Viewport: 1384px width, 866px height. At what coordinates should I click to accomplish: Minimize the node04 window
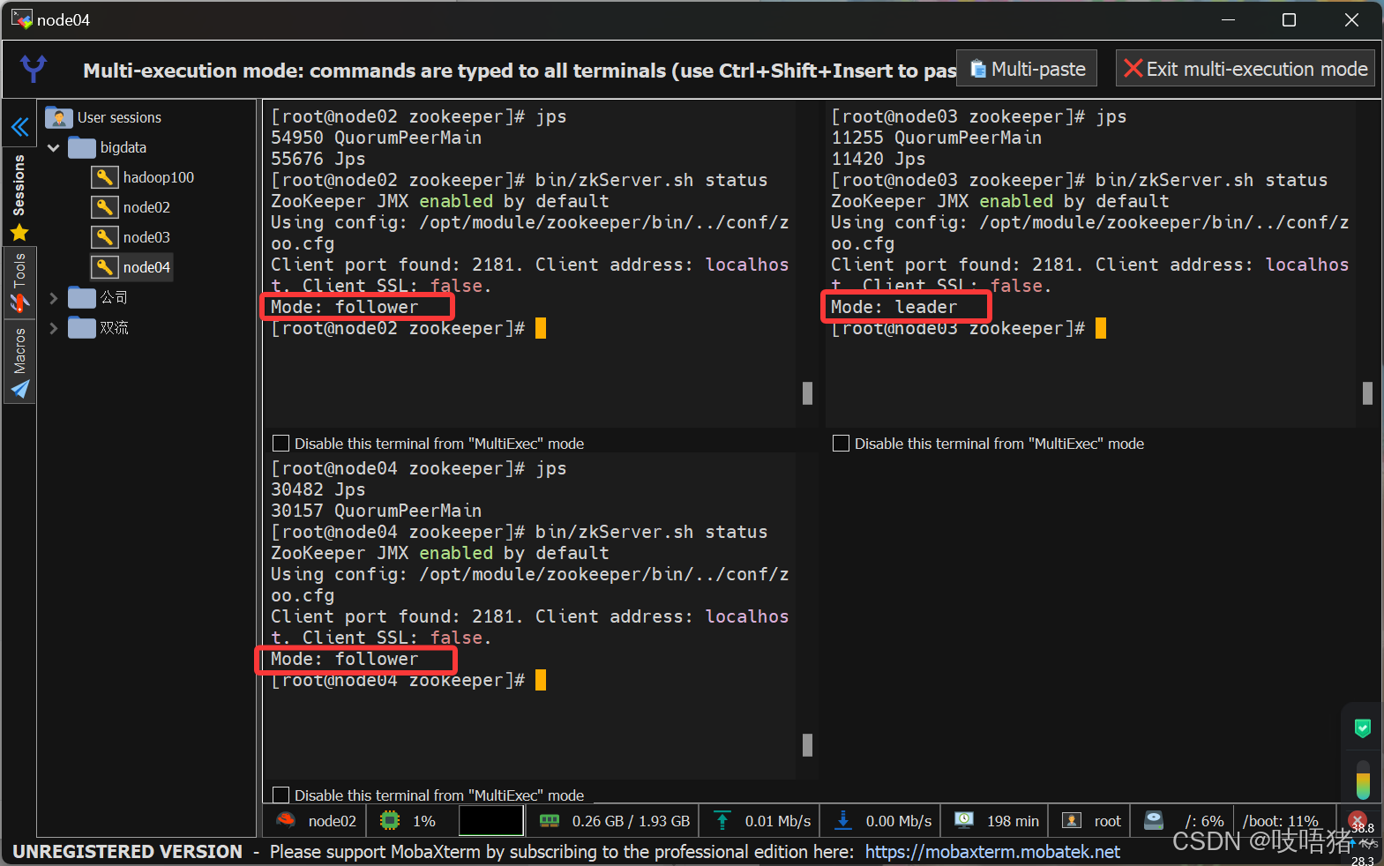click(x=1228, y=19)
